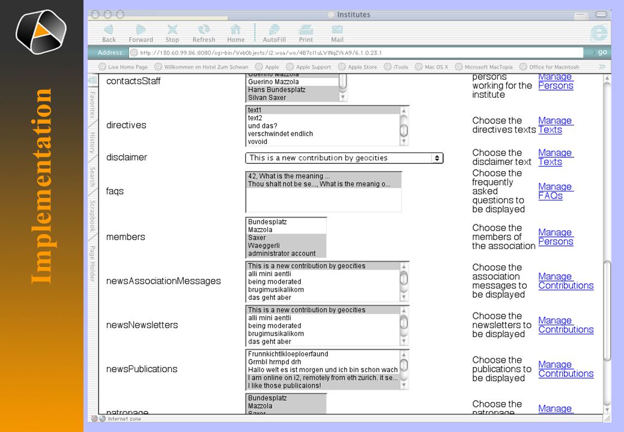Open the Scrapbook side tab
The image size is (624, 432).
click(x=92, y=216)
